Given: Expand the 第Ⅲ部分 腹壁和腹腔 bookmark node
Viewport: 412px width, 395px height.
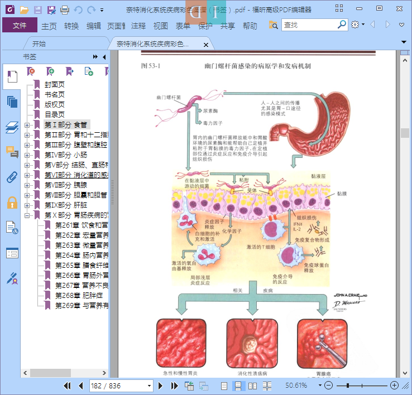Looking at the screenshot, I should coord(27,145).
